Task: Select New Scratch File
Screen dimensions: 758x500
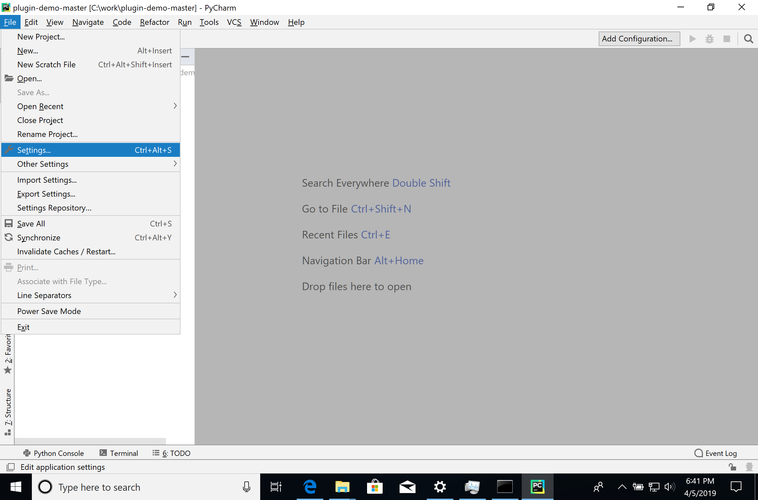Action: coord(91,65)
